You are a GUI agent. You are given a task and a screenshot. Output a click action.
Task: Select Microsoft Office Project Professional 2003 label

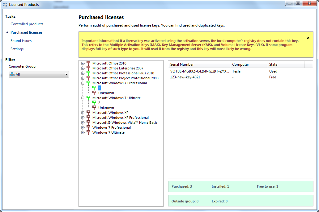pos(125,78)
